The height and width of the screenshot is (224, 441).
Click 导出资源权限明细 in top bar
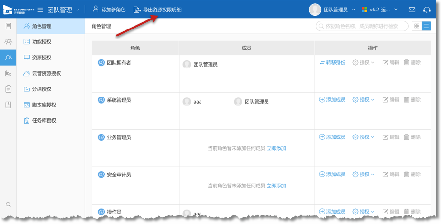pos(157,10)
